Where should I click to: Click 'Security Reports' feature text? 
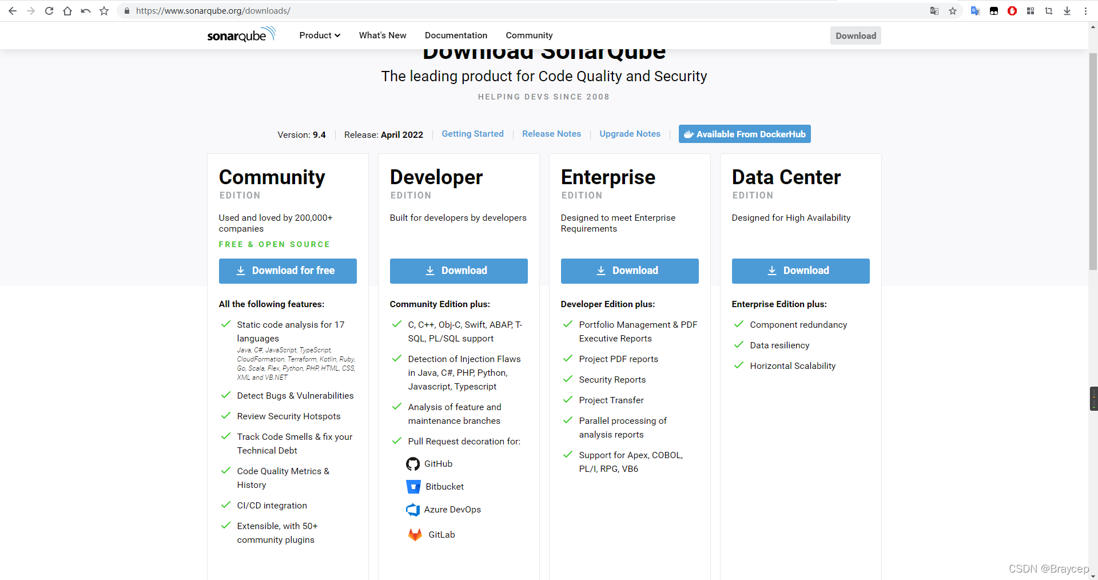pos(612,380)
